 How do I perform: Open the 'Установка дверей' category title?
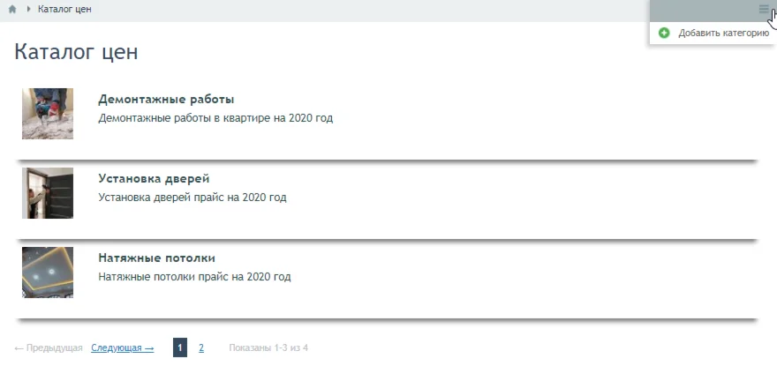[x=154, y=179]
